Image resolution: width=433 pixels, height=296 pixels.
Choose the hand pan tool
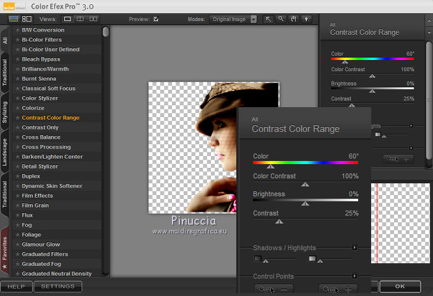[293, 19]
